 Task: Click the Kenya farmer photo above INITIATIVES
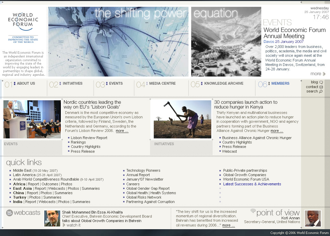click(182, 119)
